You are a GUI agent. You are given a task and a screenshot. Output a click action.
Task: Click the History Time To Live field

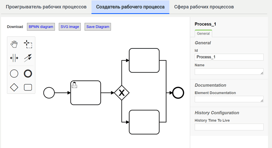click(x=229, y=127)
